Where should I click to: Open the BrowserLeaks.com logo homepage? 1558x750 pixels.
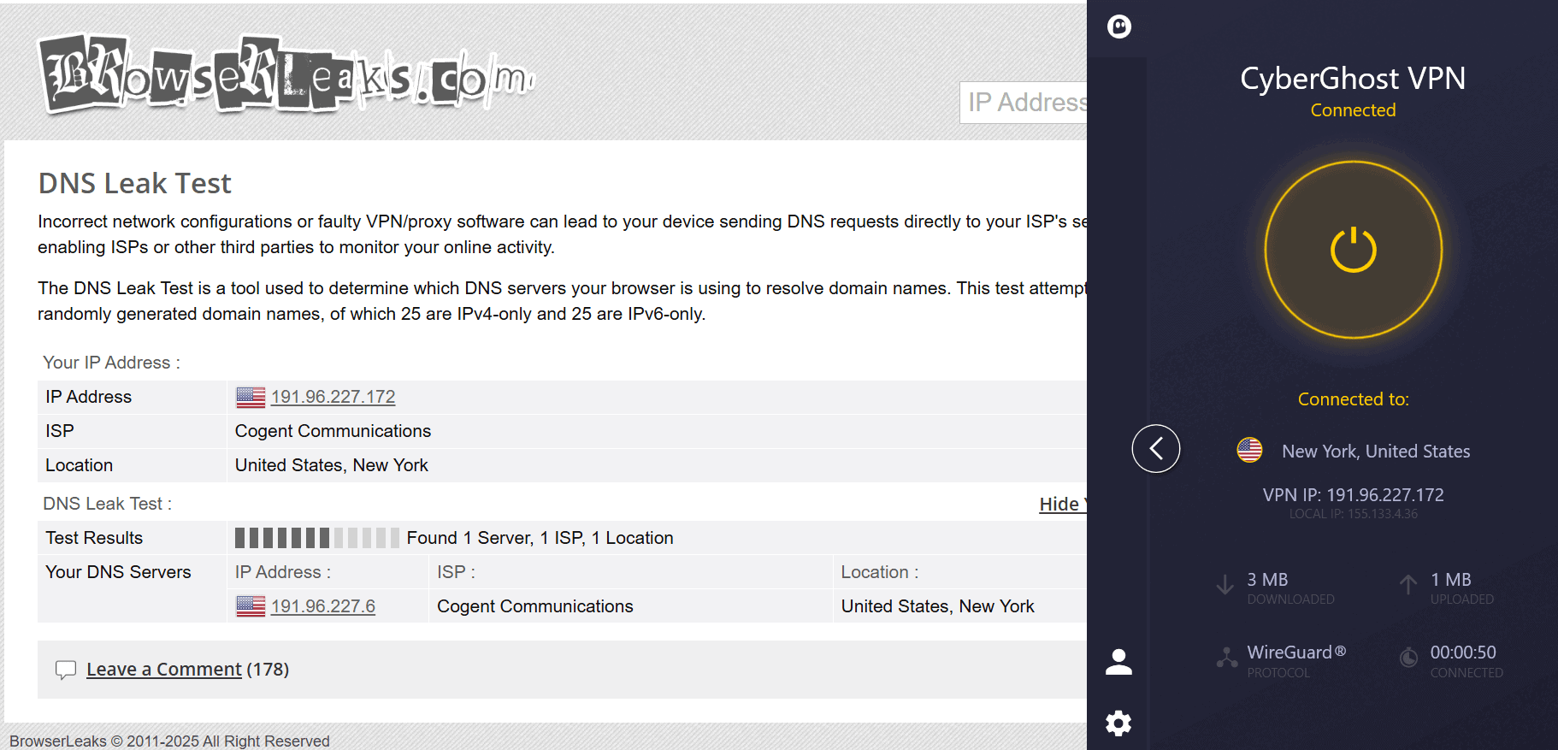tap(286, 74)
